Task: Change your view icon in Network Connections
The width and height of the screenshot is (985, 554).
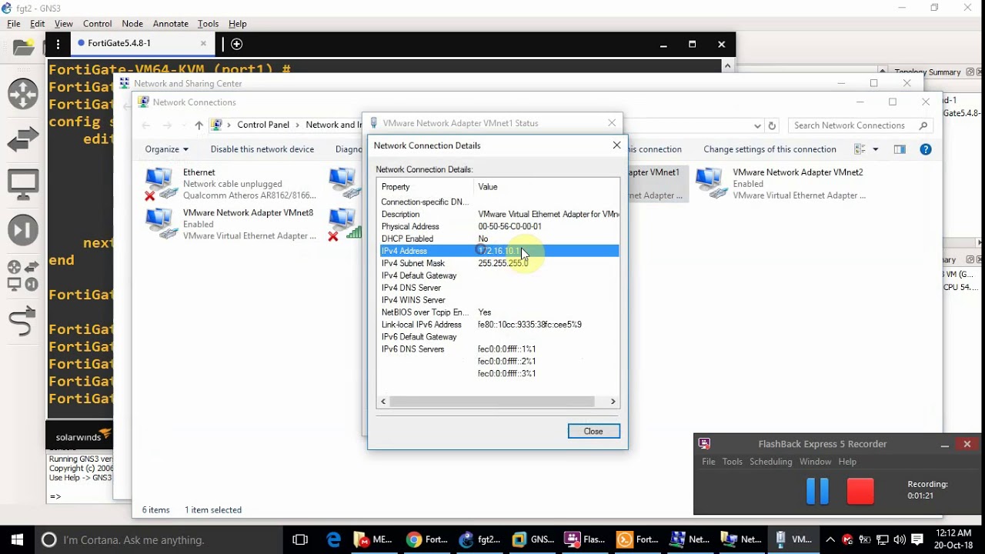Action: [860, 149]
